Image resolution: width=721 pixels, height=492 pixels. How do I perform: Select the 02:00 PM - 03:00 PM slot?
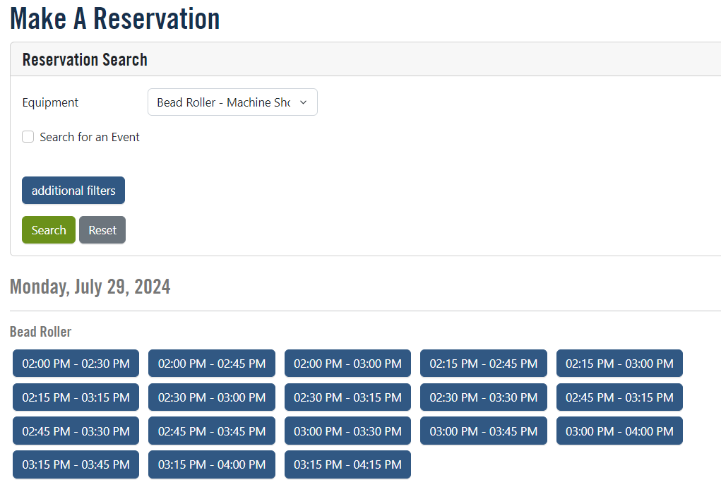coord(347,364)
